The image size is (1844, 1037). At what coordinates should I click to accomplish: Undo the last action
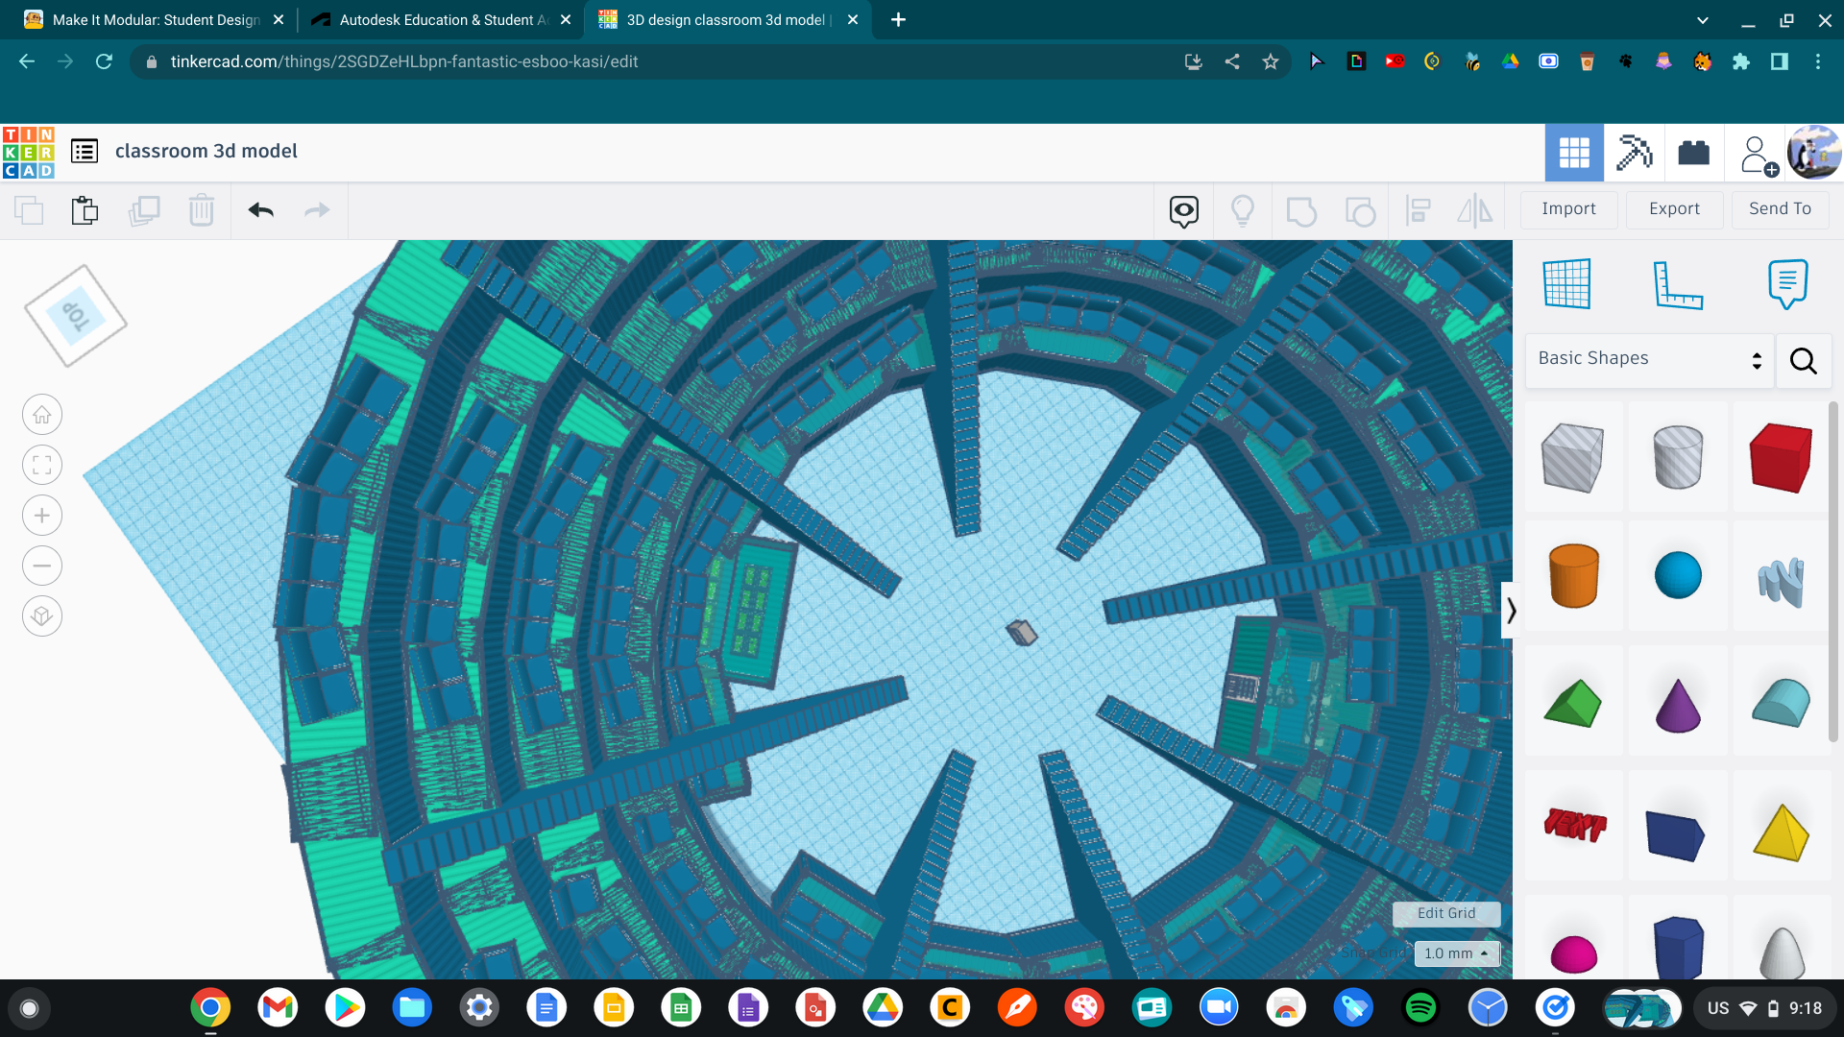click(261, 209)
